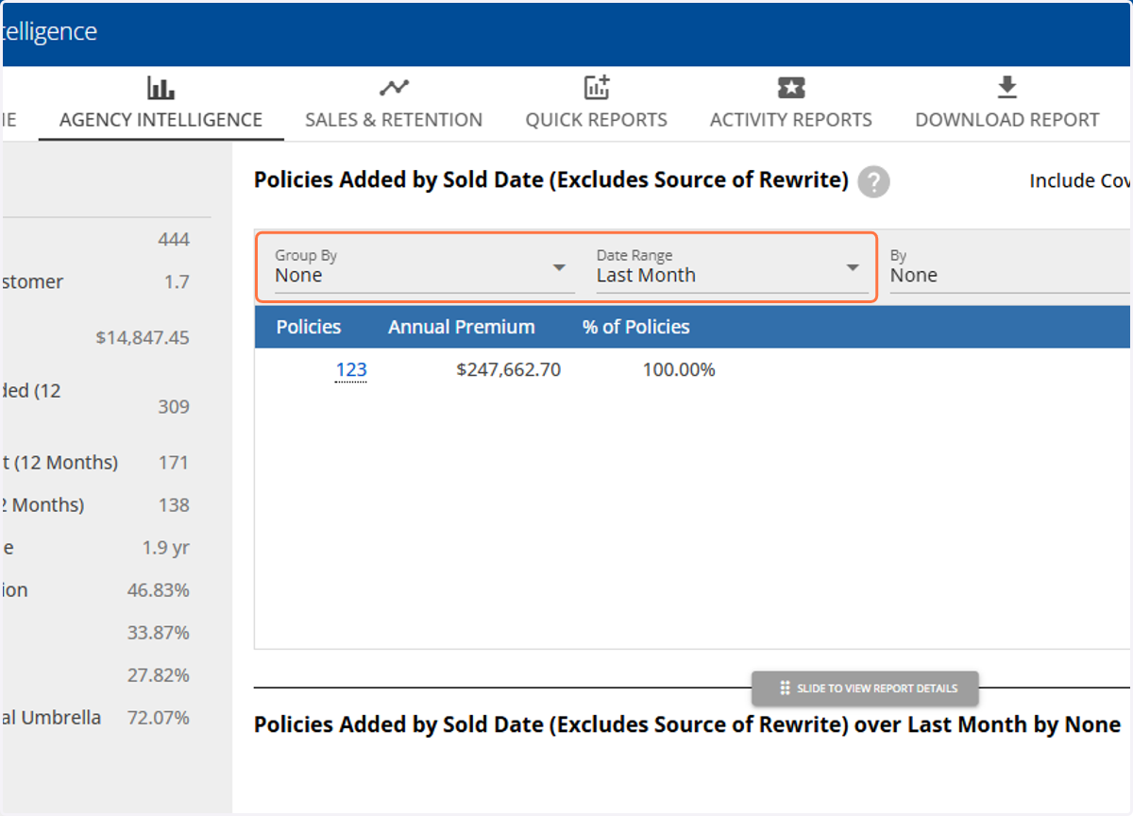The width and height of the screenshot is (1133, 816).
Task: Click the Download Report arrow icon
Action: pos(1007,88)
